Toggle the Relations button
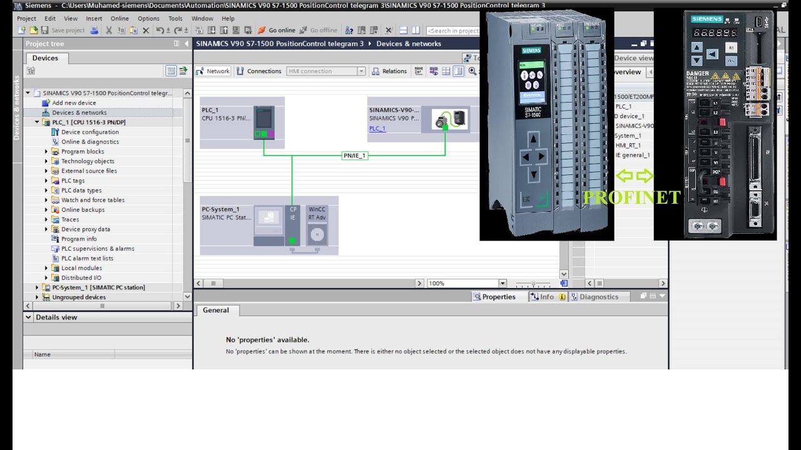801x450 pixels. click(x=389, y=71)
